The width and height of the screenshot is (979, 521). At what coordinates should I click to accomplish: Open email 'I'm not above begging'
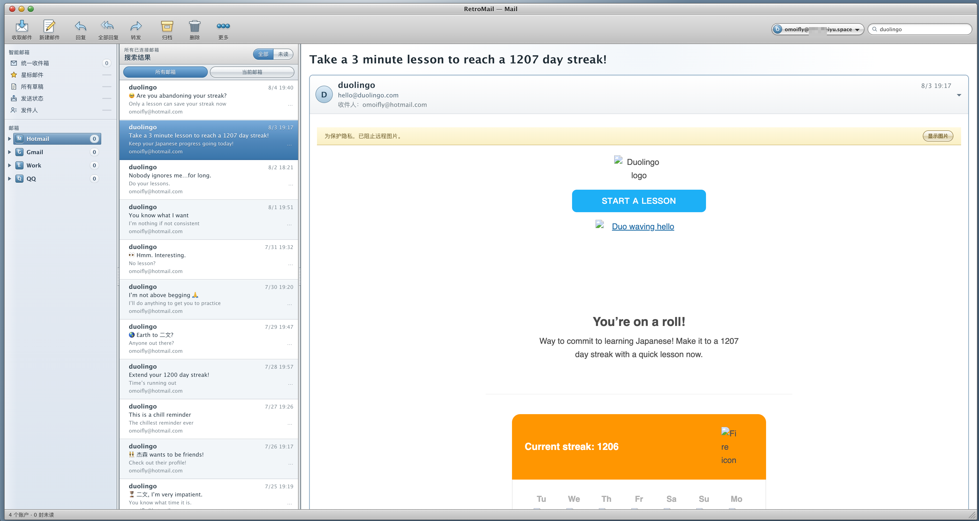[x=209, y=299]
